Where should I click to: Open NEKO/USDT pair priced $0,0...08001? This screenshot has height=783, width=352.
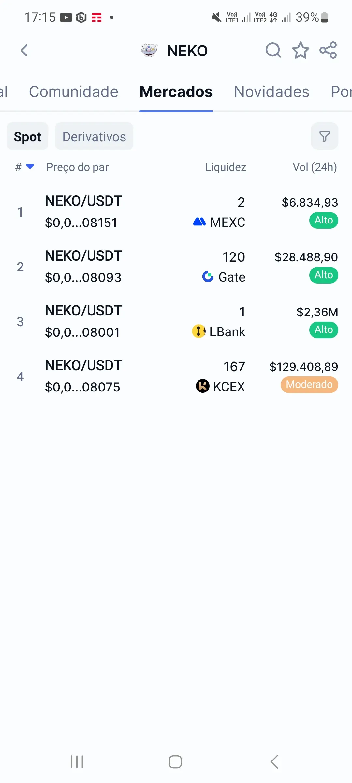[176, 321]
